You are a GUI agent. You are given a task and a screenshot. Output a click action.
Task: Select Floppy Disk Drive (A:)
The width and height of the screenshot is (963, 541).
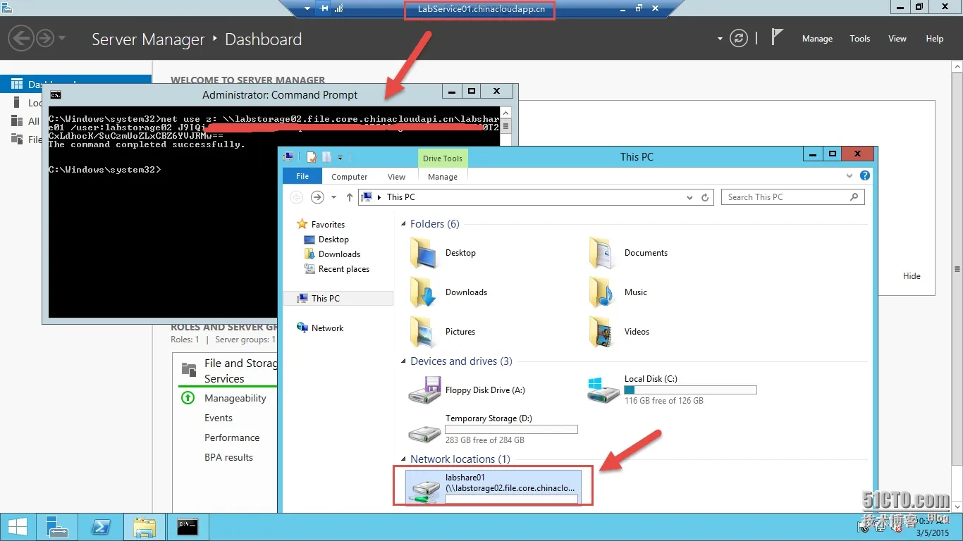pos(467,390)
